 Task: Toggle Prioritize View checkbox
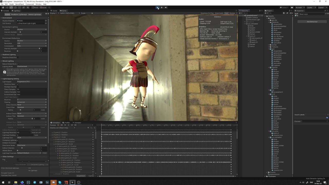click(x=18, y=84)
